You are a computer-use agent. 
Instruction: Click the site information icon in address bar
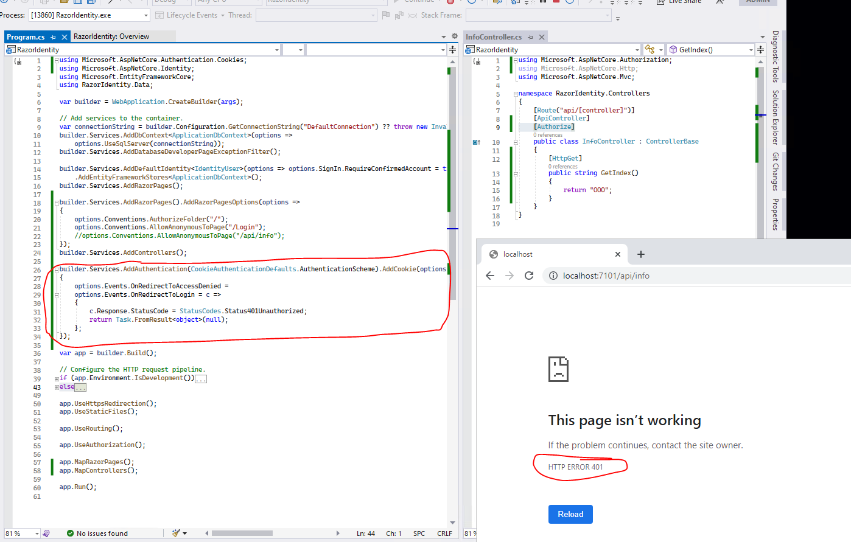553,276
